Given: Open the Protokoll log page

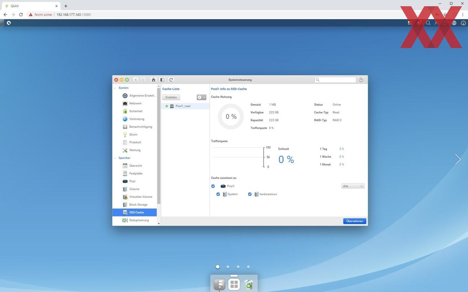Looking at the screenshot, I should [132, 142].
